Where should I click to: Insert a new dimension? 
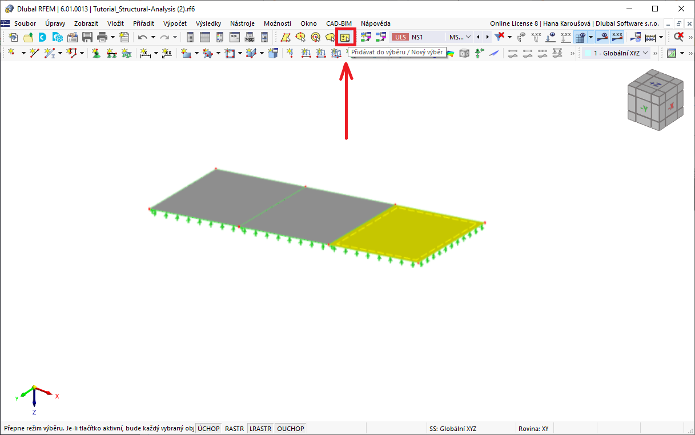pos(145,53)
